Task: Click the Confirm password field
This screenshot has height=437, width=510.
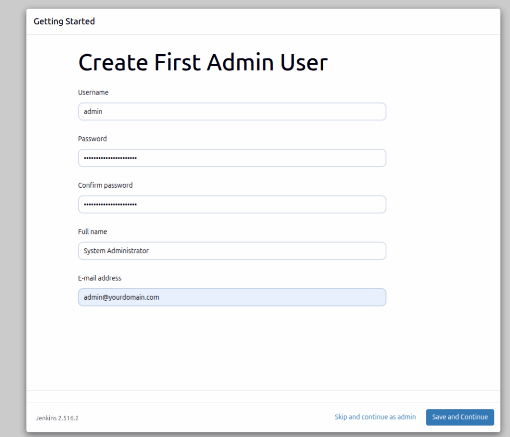Action: (232, 204)
